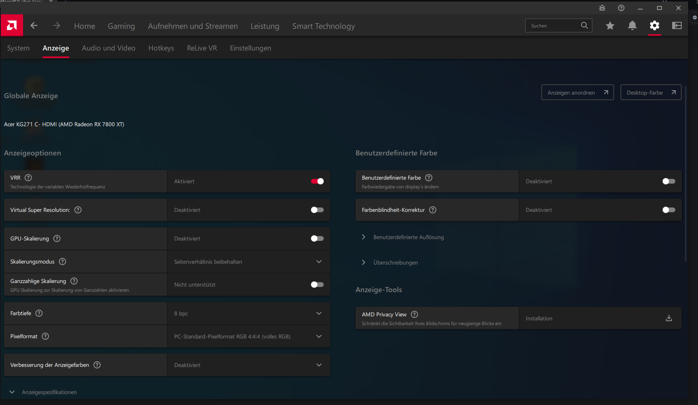The width and height of the screenshot is (698, 405).
Task: Switch to the System tab
Action: pyautogui.click(x=18, y=48)
